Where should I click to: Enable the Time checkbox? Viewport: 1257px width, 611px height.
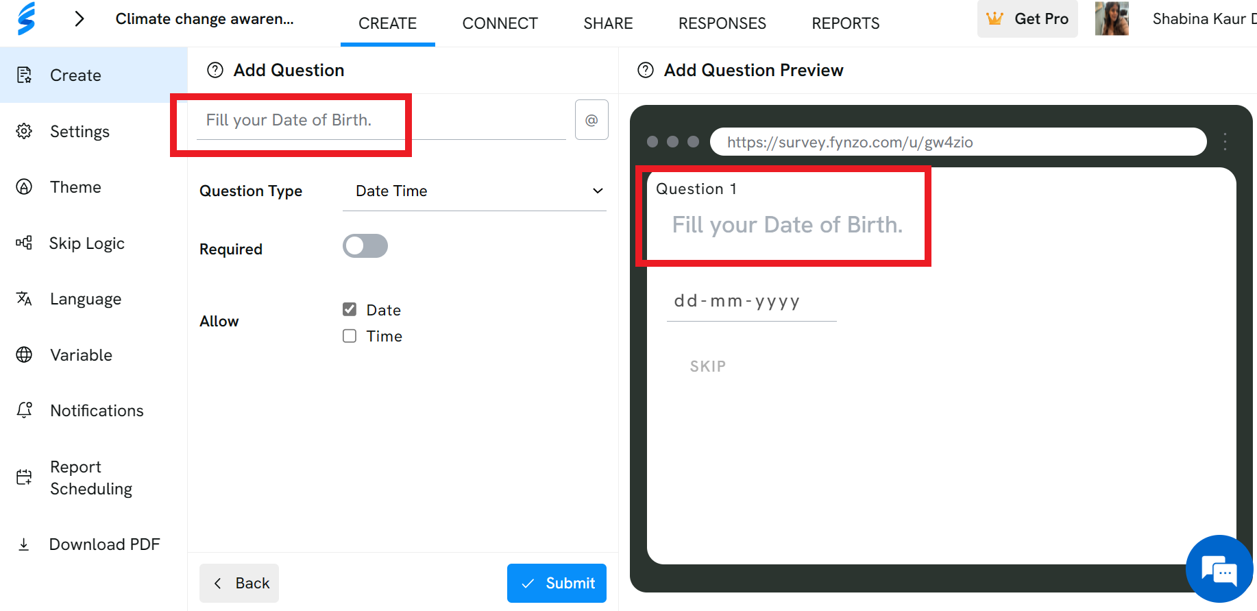[x=350, y=335]
